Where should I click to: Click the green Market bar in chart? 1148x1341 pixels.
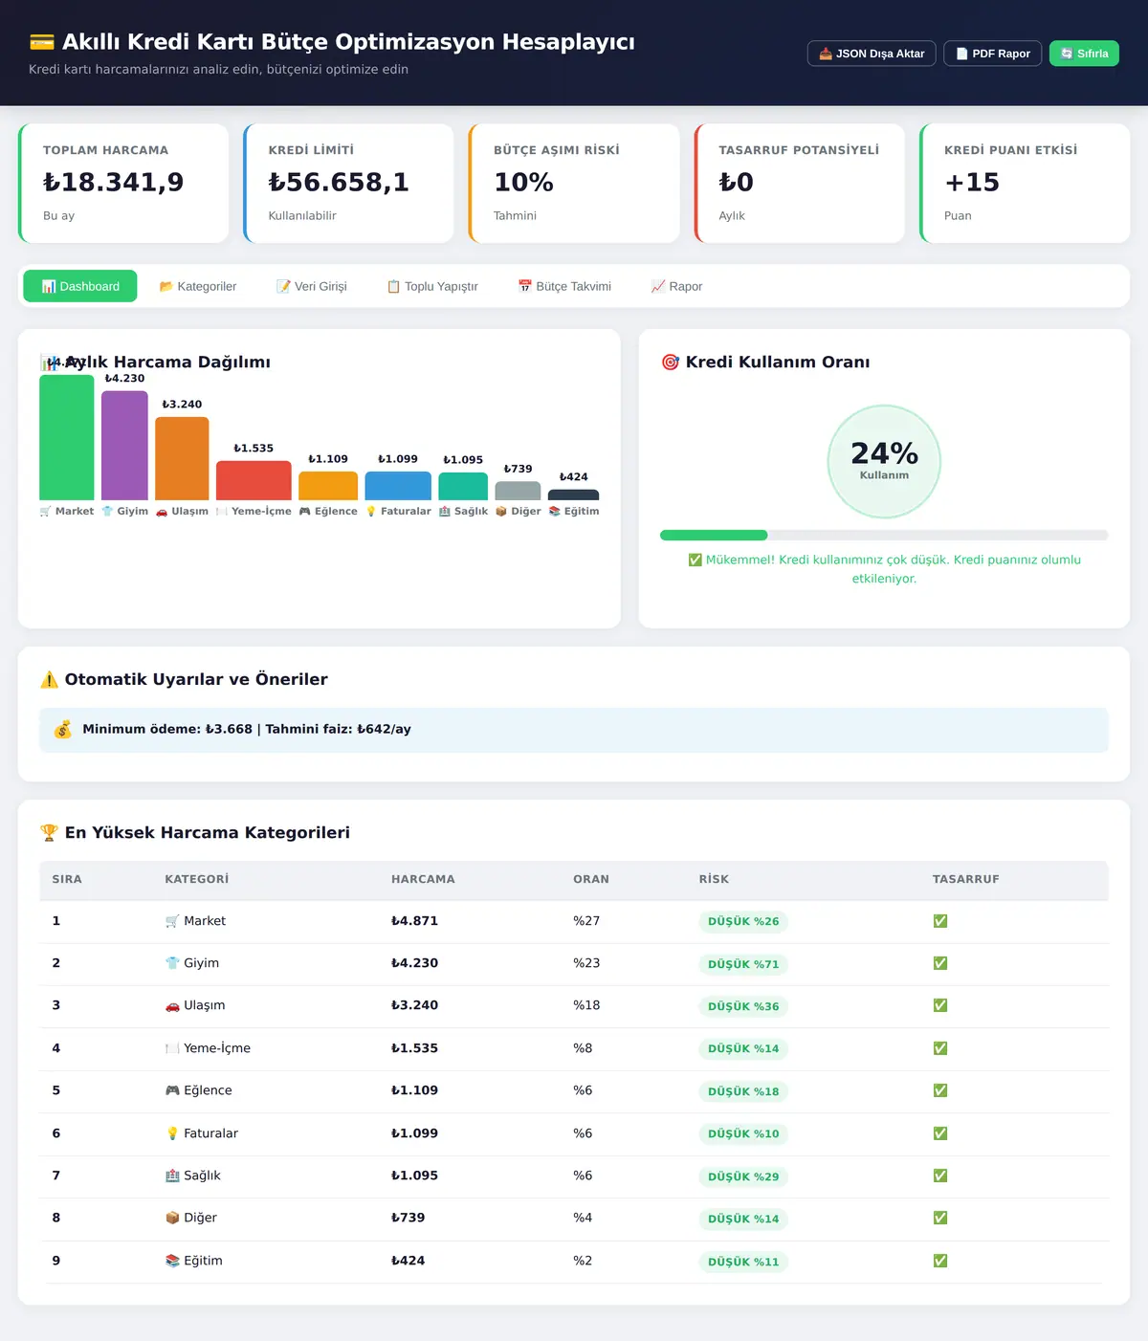coord(67,437)
